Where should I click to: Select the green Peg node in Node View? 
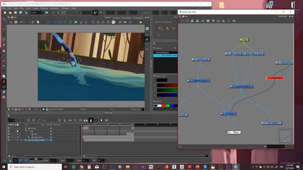(244, 40)
